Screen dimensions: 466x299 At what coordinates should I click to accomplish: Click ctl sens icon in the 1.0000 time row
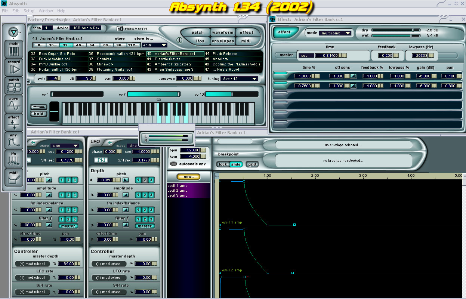(353, 76)
